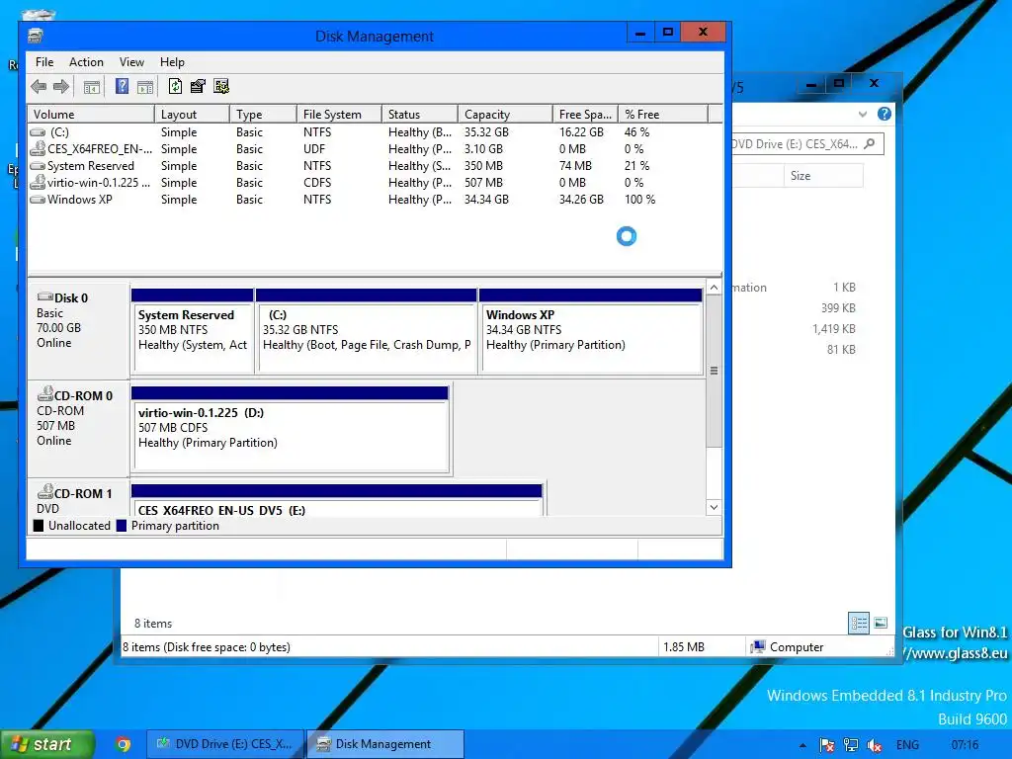
Task: Sort by File System column header
Action: pos(340,115)
